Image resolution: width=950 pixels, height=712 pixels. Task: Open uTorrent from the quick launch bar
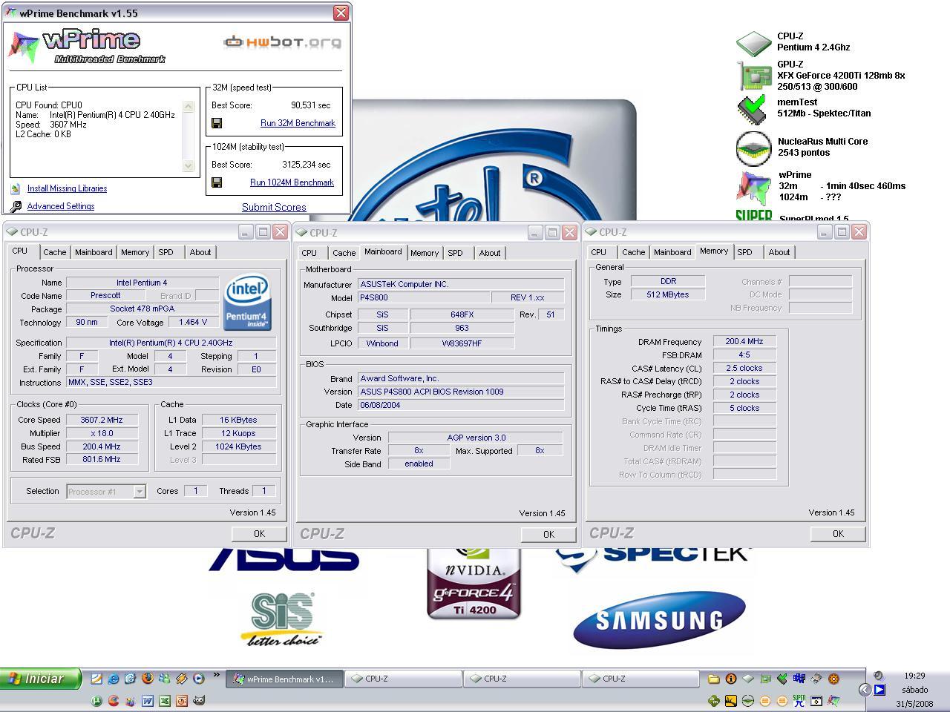[96, 701]
